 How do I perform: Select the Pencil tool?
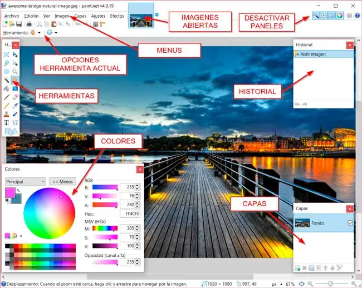pos(7,106)
